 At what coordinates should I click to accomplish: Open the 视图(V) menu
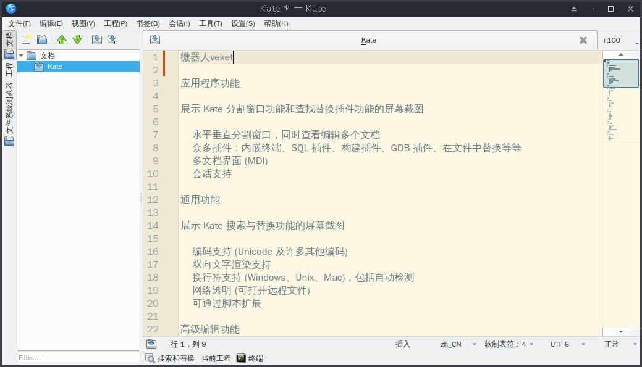(83, 23)
